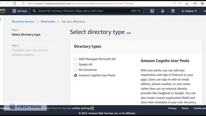Click the 'Amazon Cognito User Pools' description heading
The image size is (206, 116).
coord(165,61)
